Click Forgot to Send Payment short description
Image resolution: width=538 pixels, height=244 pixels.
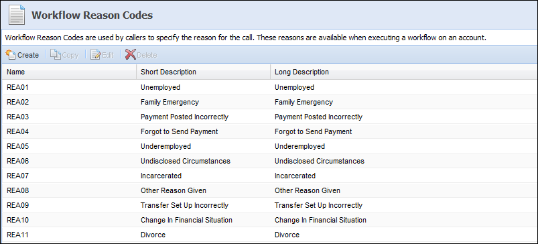point(179,131)
